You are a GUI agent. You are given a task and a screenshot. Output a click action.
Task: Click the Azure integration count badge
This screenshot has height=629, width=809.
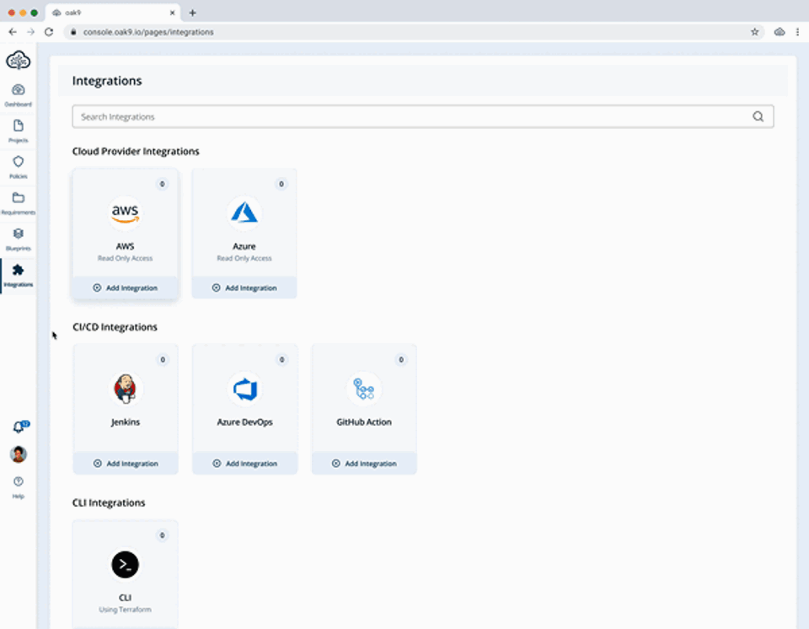[x=281, y=184]
